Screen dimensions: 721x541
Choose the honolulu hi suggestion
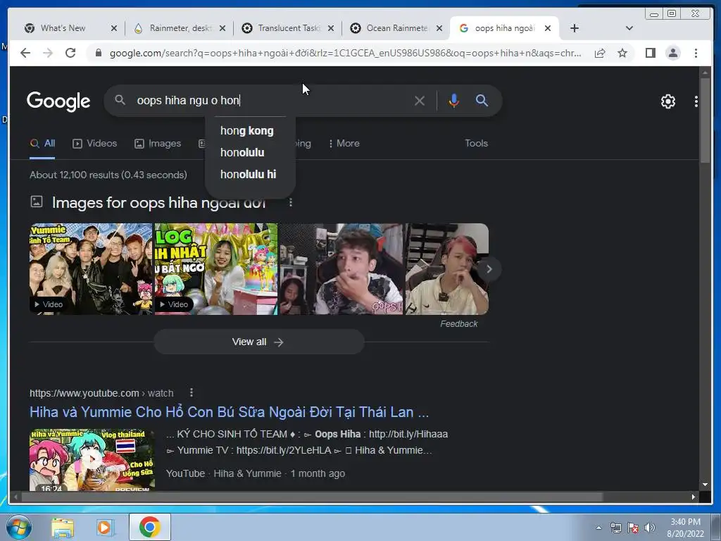point(250,175)
